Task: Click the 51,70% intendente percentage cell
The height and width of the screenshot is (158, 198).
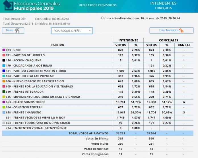Action: tap(136, 102)
